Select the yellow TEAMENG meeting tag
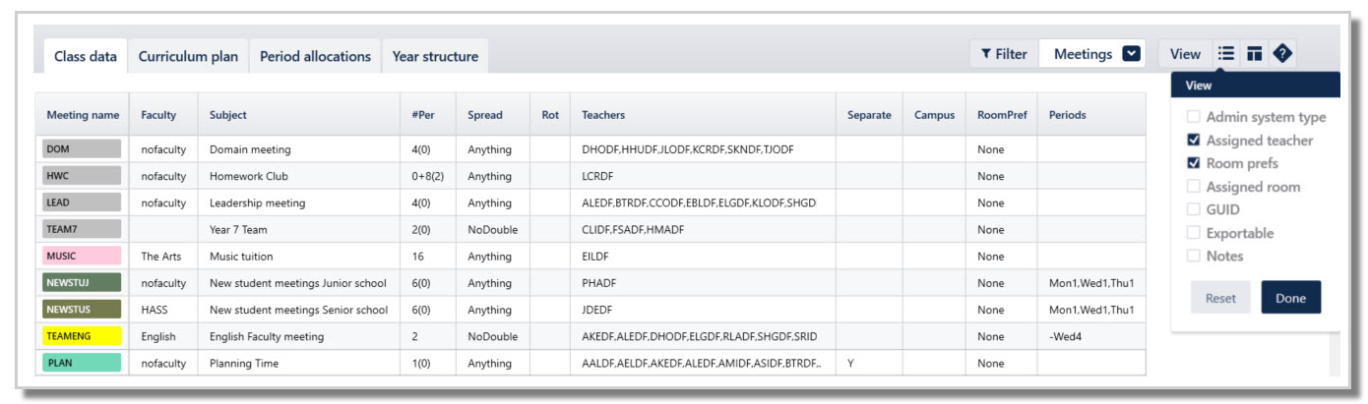Screen dimensions: 1368x404 [82, 336]
